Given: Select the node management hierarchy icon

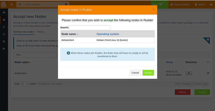Looking at the screenshot, I should (x=4, y=20).
